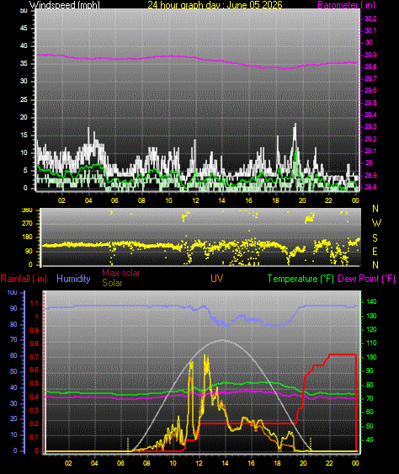Click the E compass direction label
This screenshot has width=399, height=474.
tap(375, 252)
